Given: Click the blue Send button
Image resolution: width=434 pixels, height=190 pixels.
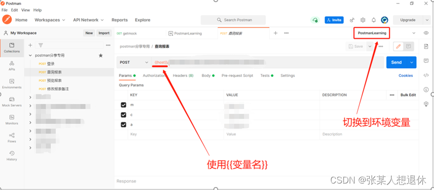Looking at the screenshot, I should 397,62.
